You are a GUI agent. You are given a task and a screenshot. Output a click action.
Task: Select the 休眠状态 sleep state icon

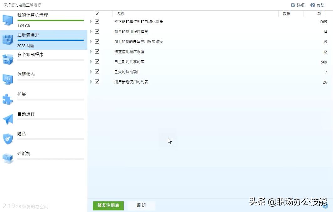[8, 79]
